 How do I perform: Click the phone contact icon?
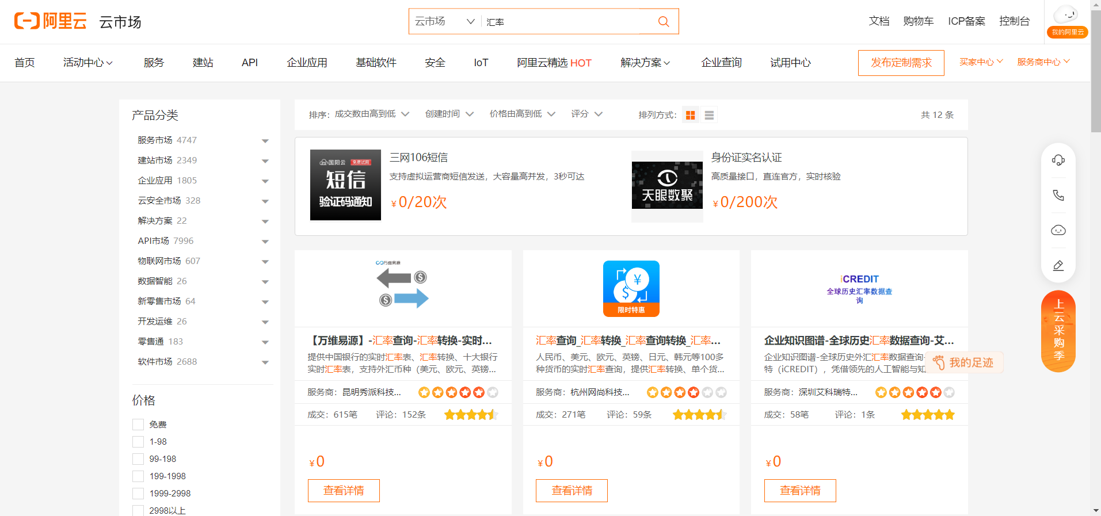(x=1058, y=195)
